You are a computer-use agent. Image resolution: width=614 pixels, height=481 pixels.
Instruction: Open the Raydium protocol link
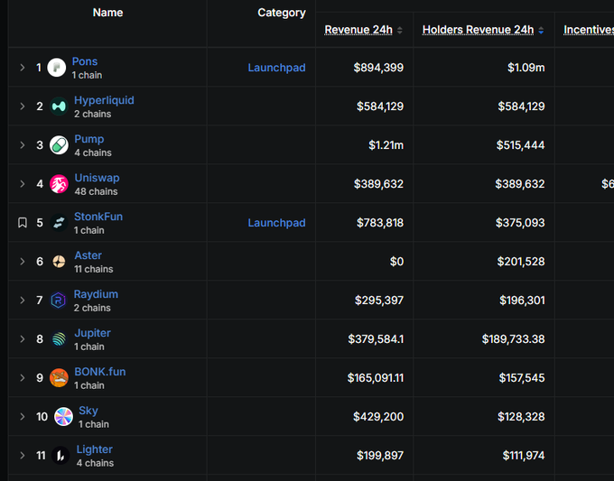coord(96,294)
